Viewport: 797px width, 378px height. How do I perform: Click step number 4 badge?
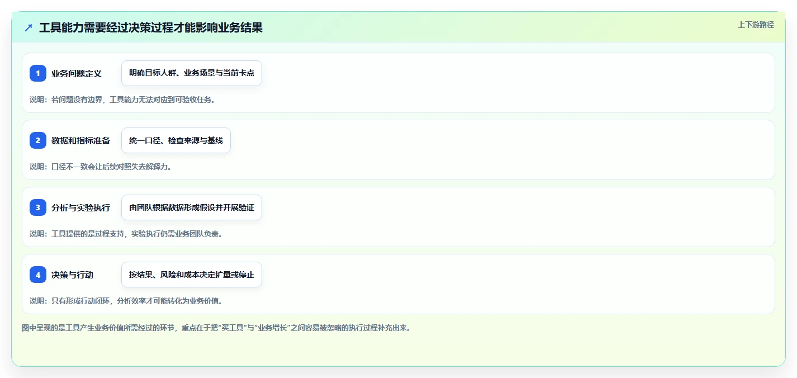(x=38, y=275)
